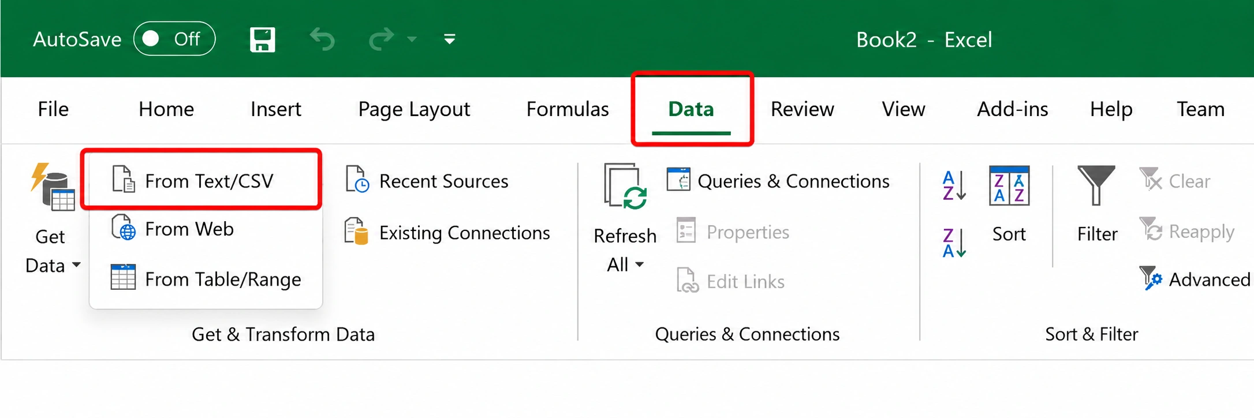Click the Redo arrow icon
The image size is (1254, 418).
382,39
